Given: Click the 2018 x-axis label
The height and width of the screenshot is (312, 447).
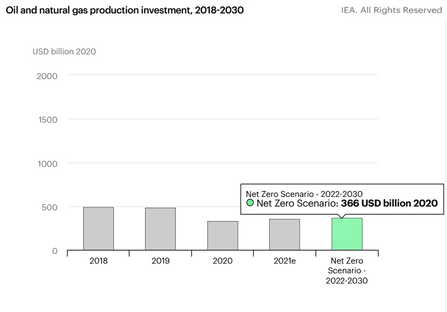Looking at the screenshot, I should [x=98, y=261].
